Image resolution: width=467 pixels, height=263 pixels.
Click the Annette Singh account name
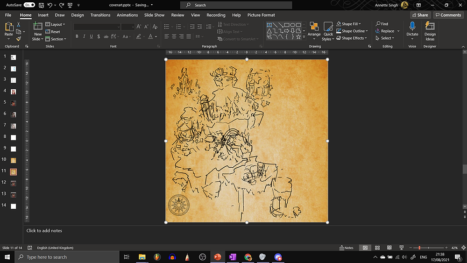[386, 5]
